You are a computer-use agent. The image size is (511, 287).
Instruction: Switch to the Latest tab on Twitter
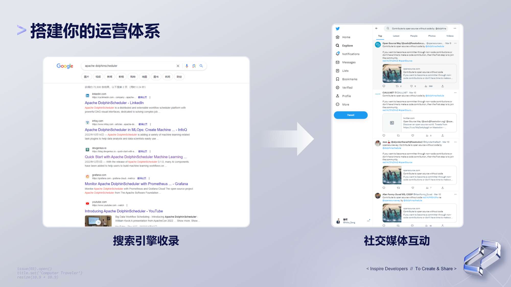pyautogui.click(x=396, y=36)
